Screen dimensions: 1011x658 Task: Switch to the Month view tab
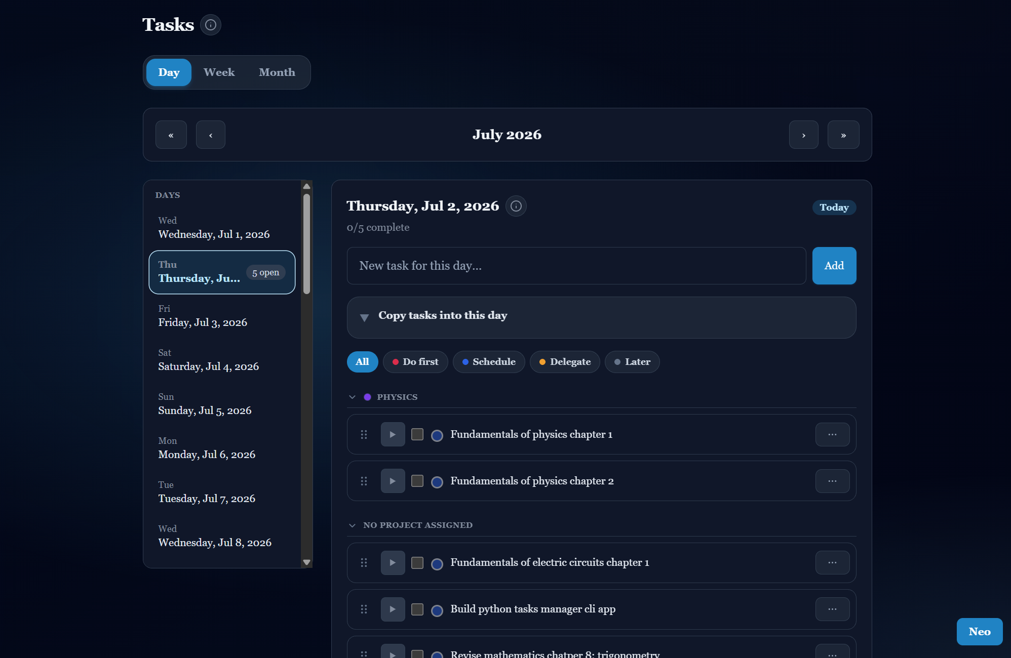[x=277, y=72]
